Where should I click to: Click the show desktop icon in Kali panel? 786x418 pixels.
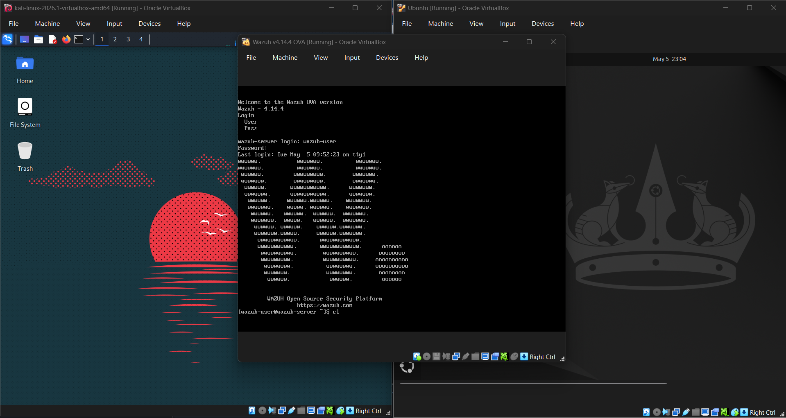pos(25,39)
